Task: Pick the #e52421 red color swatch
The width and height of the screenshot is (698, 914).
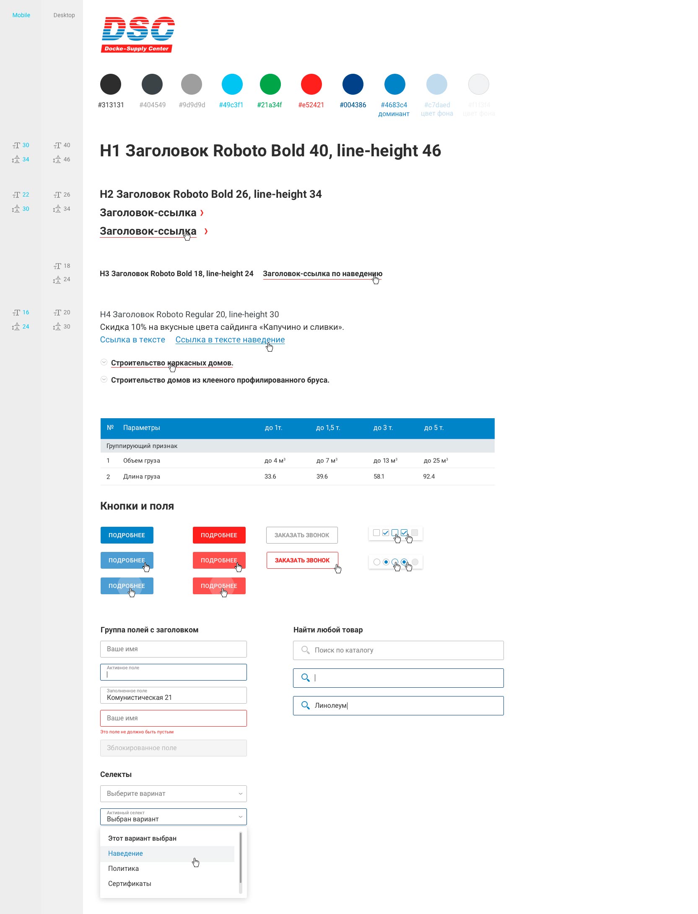Action: pyautogui.click(x=311, y=84)
